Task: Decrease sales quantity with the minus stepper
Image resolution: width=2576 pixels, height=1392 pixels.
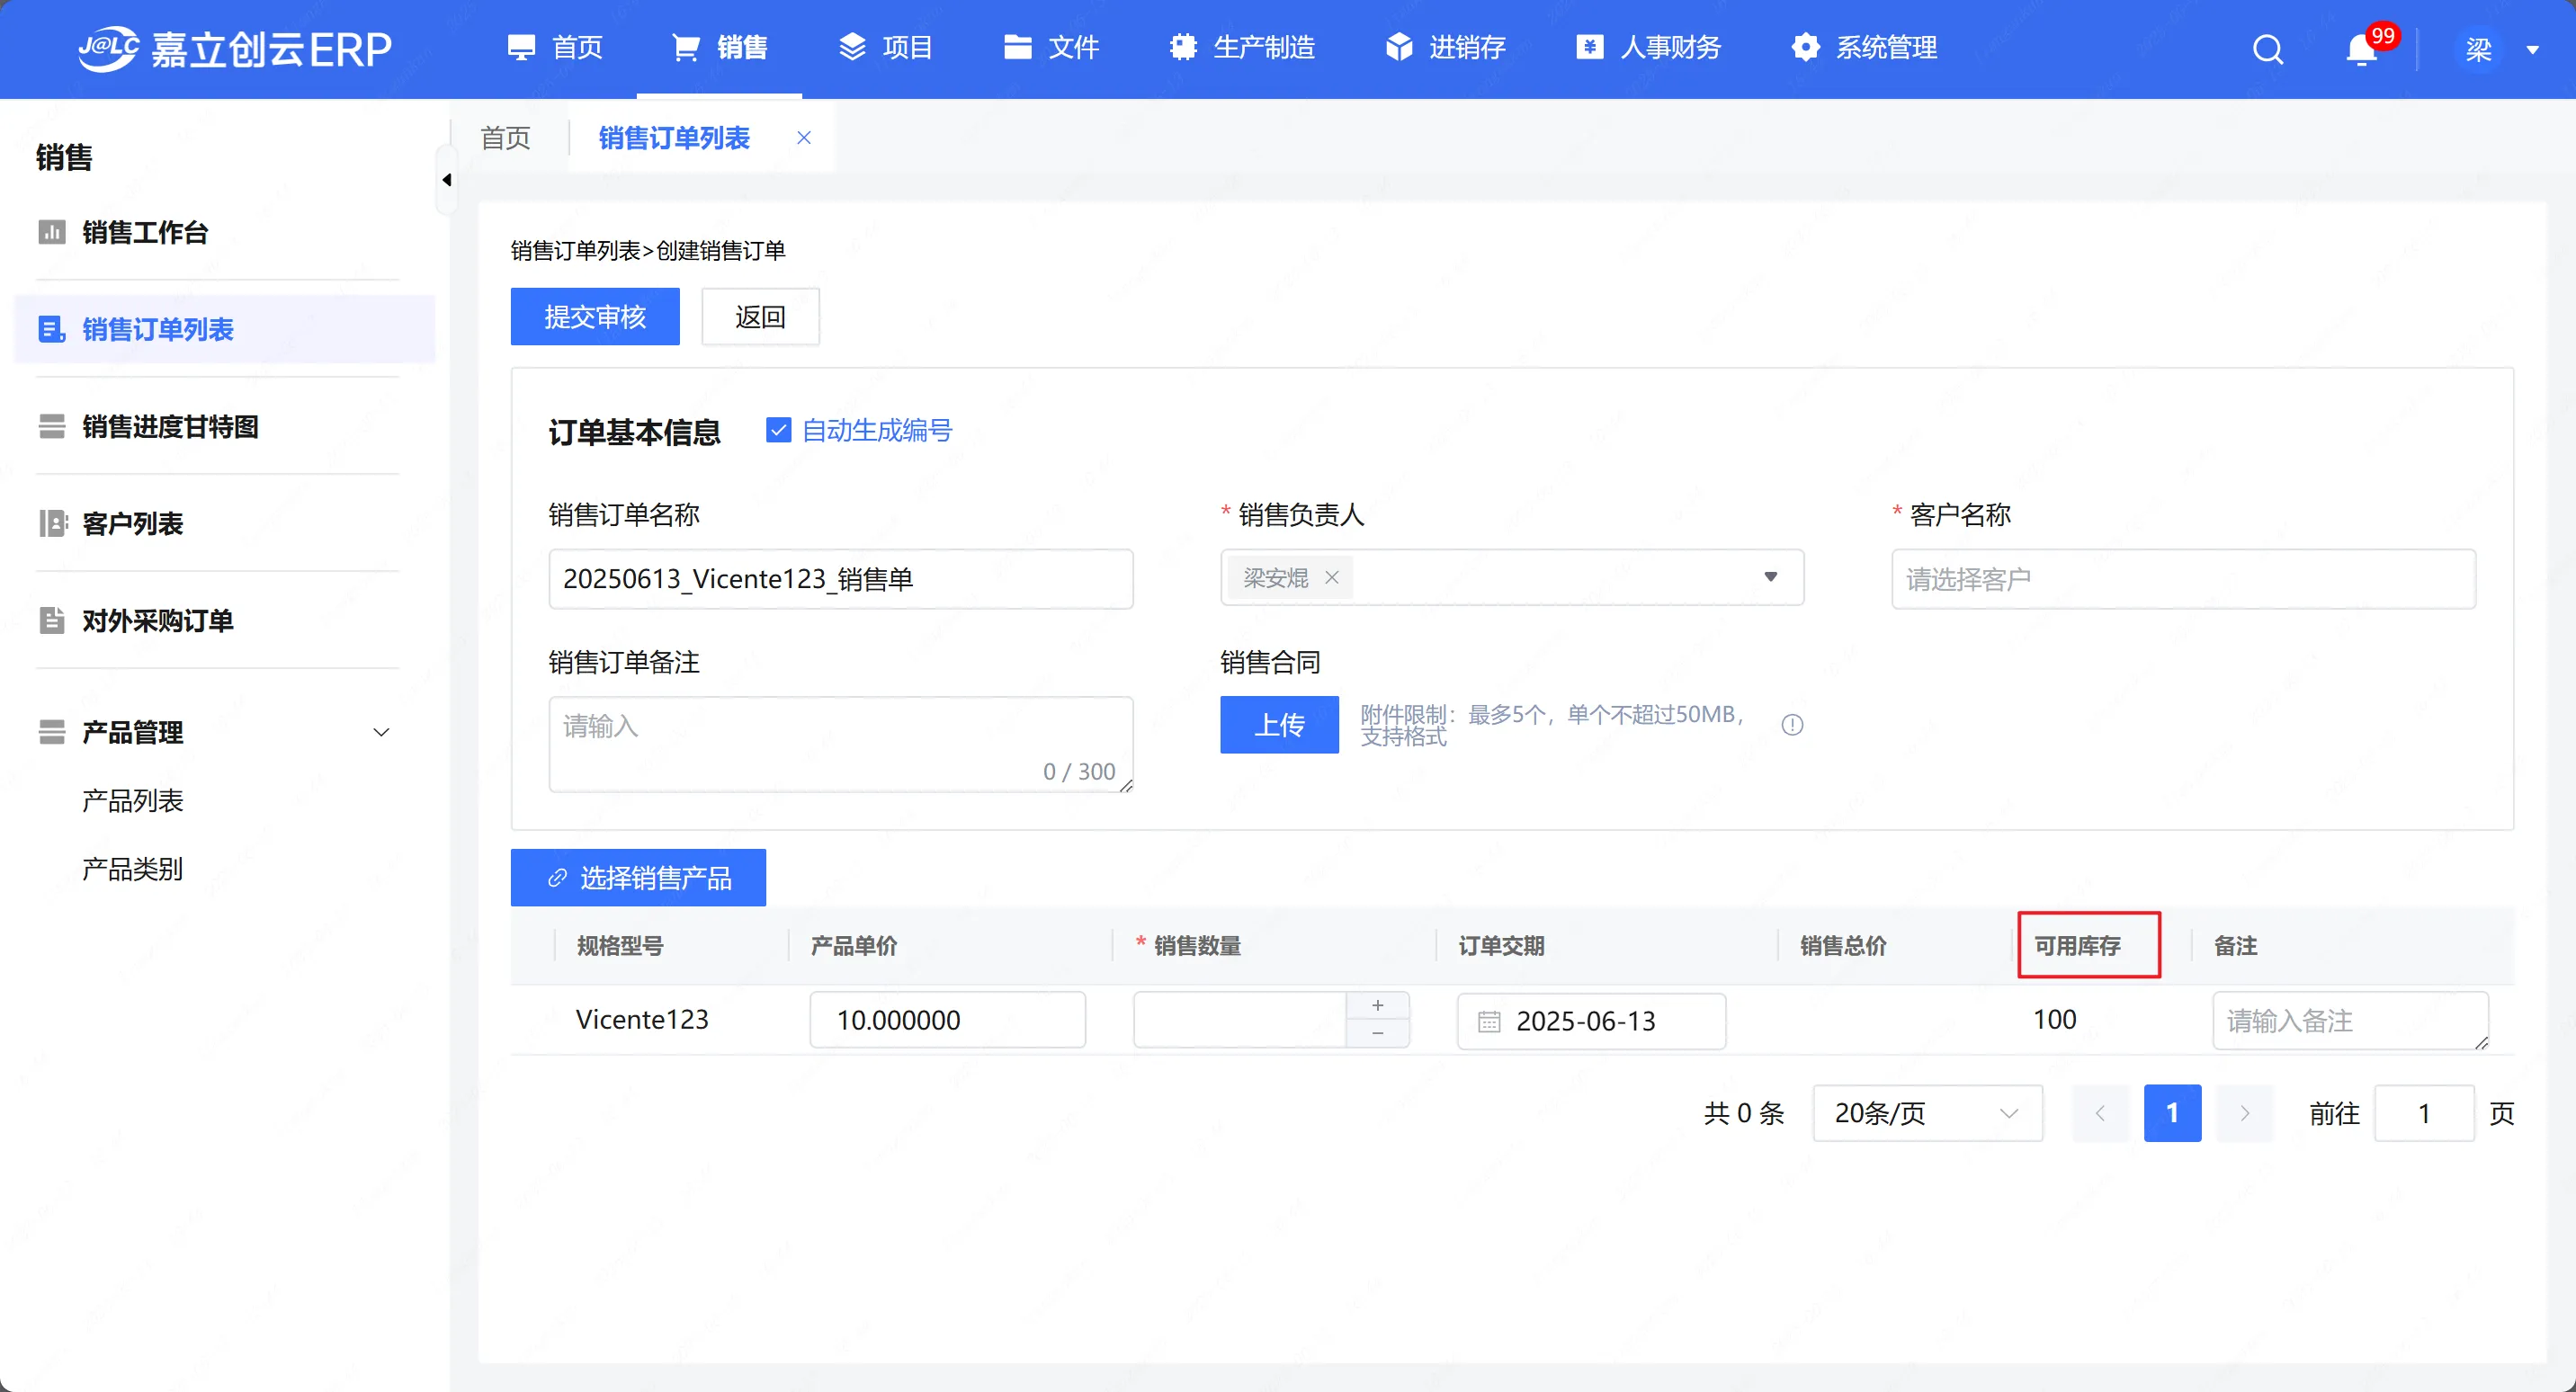Action: click(1377, 1033)
